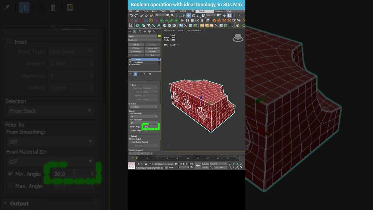Screen dimensions: 373x210
Task: Remove modifier using the stack trash icon
Action: pyautogui.click(x=144, y=74)
